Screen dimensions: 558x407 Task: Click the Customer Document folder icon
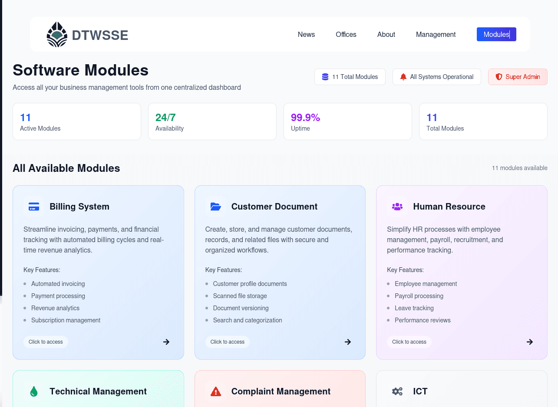[215, 207]
